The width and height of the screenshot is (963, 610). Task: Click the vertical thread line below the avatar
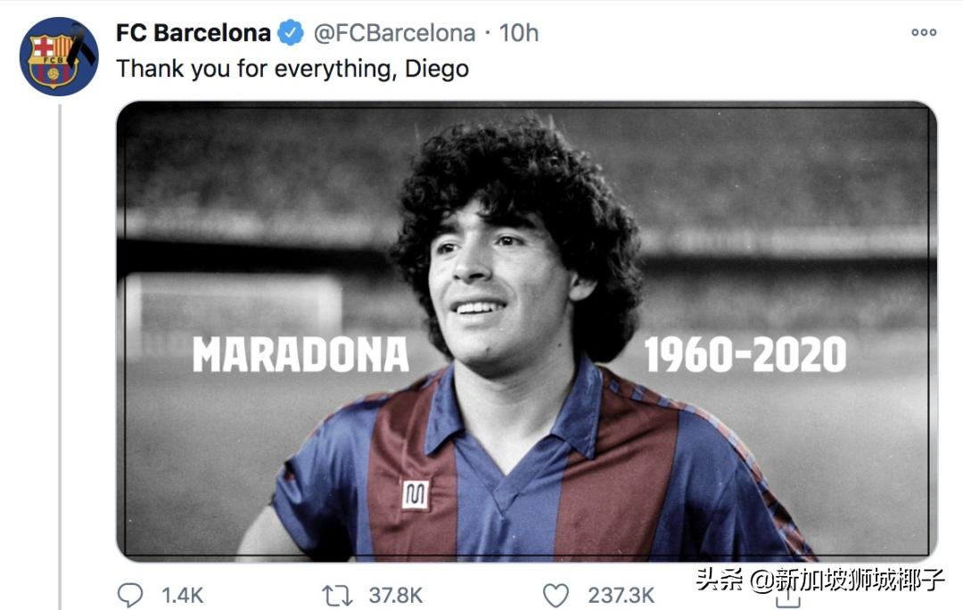pos(60,357)
